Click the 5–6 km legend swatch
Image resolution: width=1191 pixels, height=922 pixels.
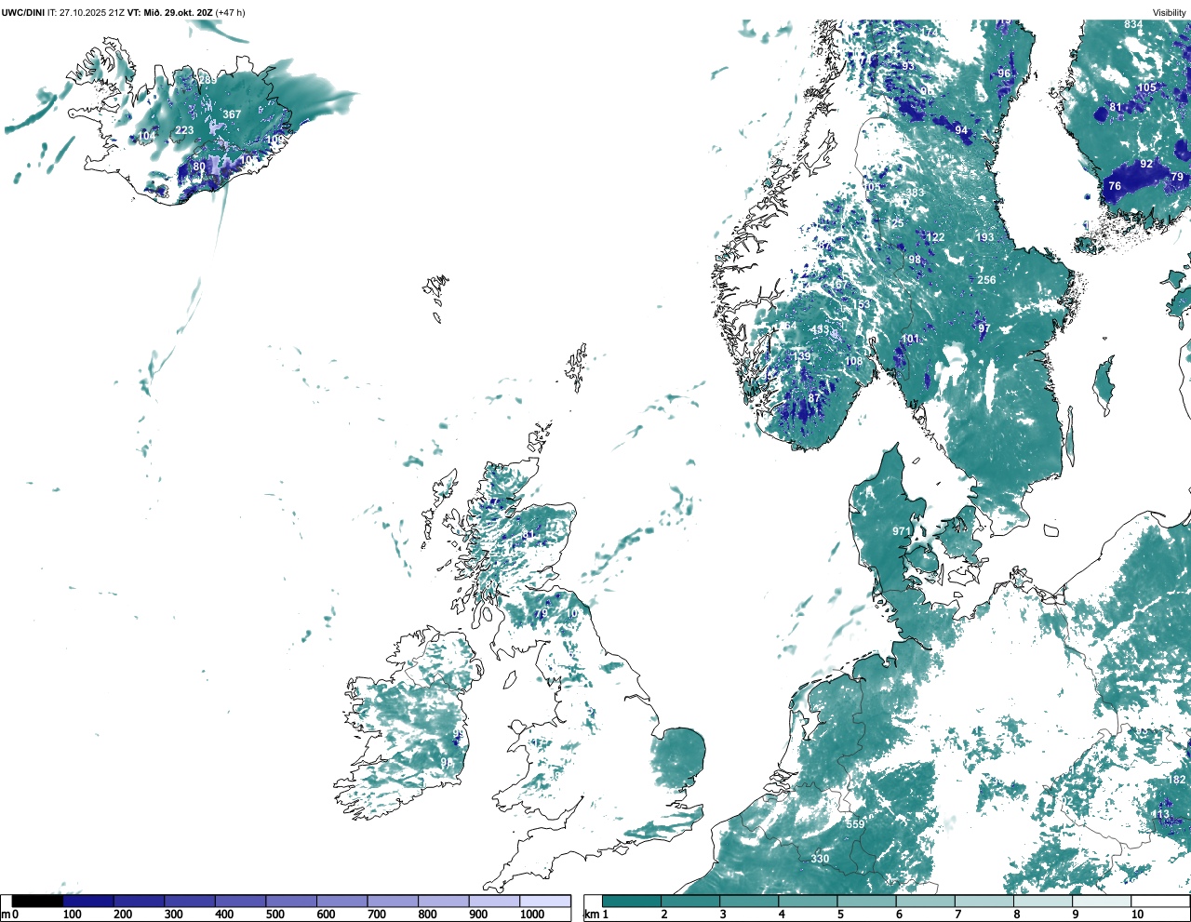867,901
